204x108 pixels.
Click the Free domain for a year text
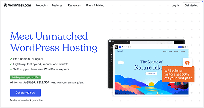point(28,59)
